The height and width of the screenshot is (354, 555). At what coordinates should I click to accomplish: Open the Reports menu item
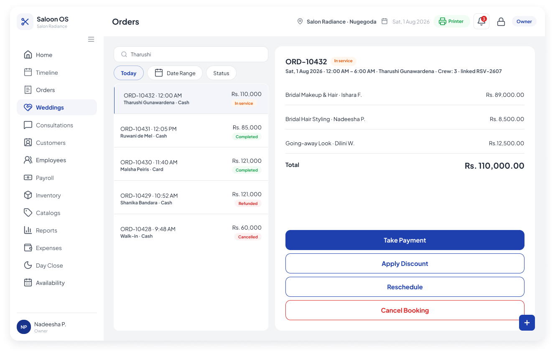tap(57, 230)
